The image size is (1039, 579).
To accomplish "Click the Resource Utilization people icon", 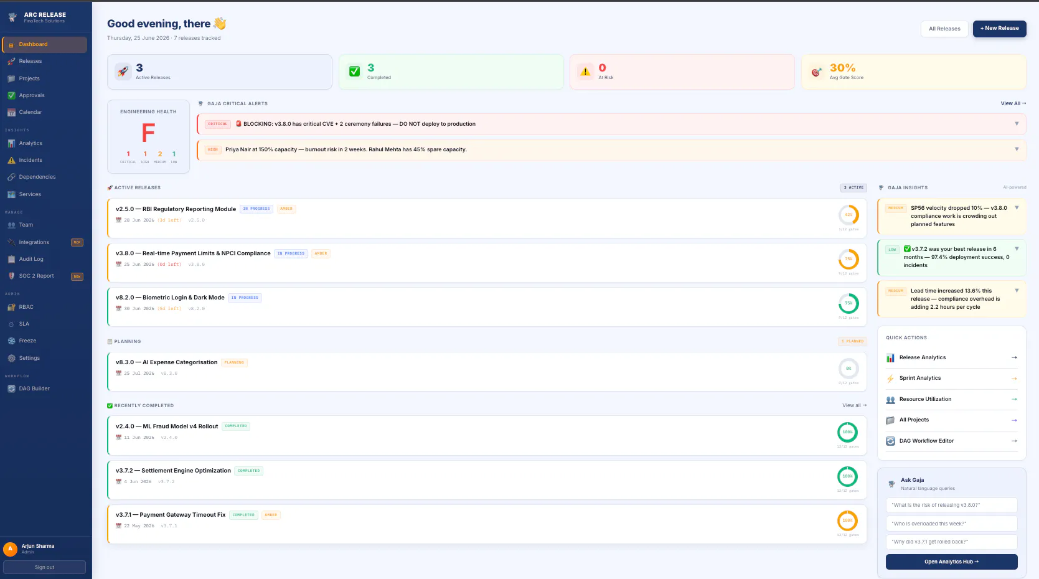I will [x=890, y=400].
